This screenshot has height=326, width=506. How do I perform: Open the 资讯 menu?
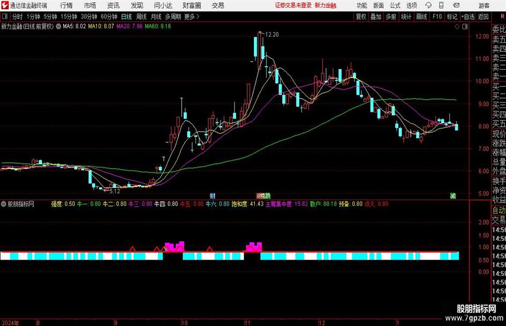pos(114,5)
